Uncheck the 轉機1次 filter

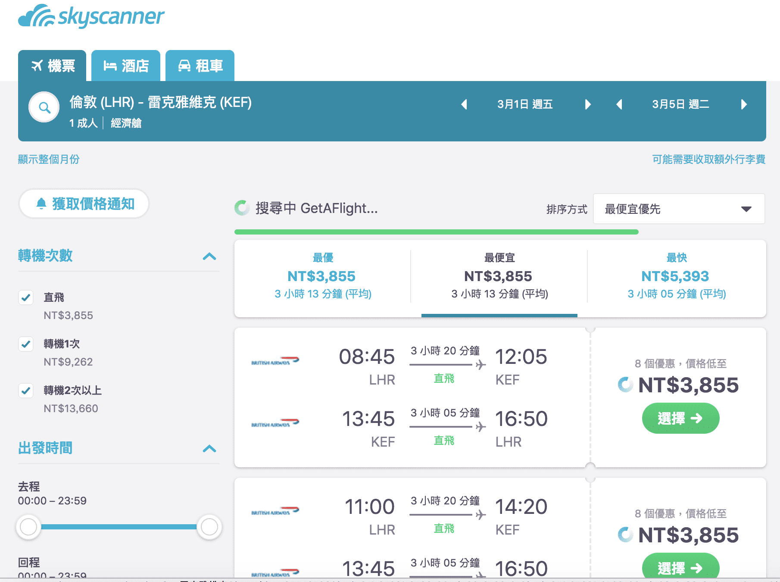26,344
